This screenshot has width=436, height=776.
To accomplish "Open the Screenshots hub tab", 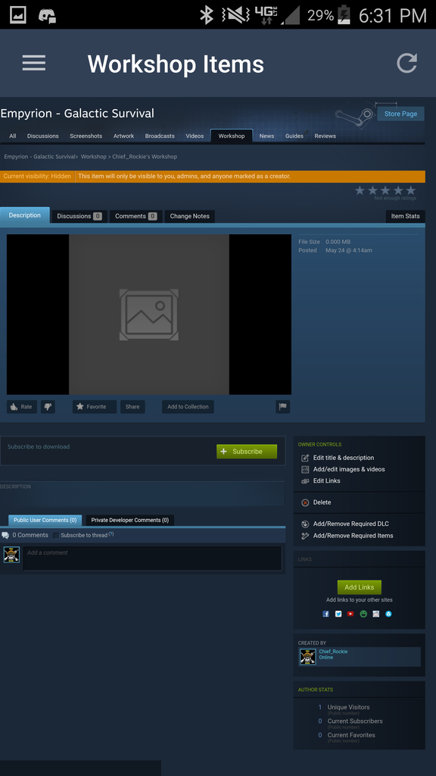I will point(86,136).
